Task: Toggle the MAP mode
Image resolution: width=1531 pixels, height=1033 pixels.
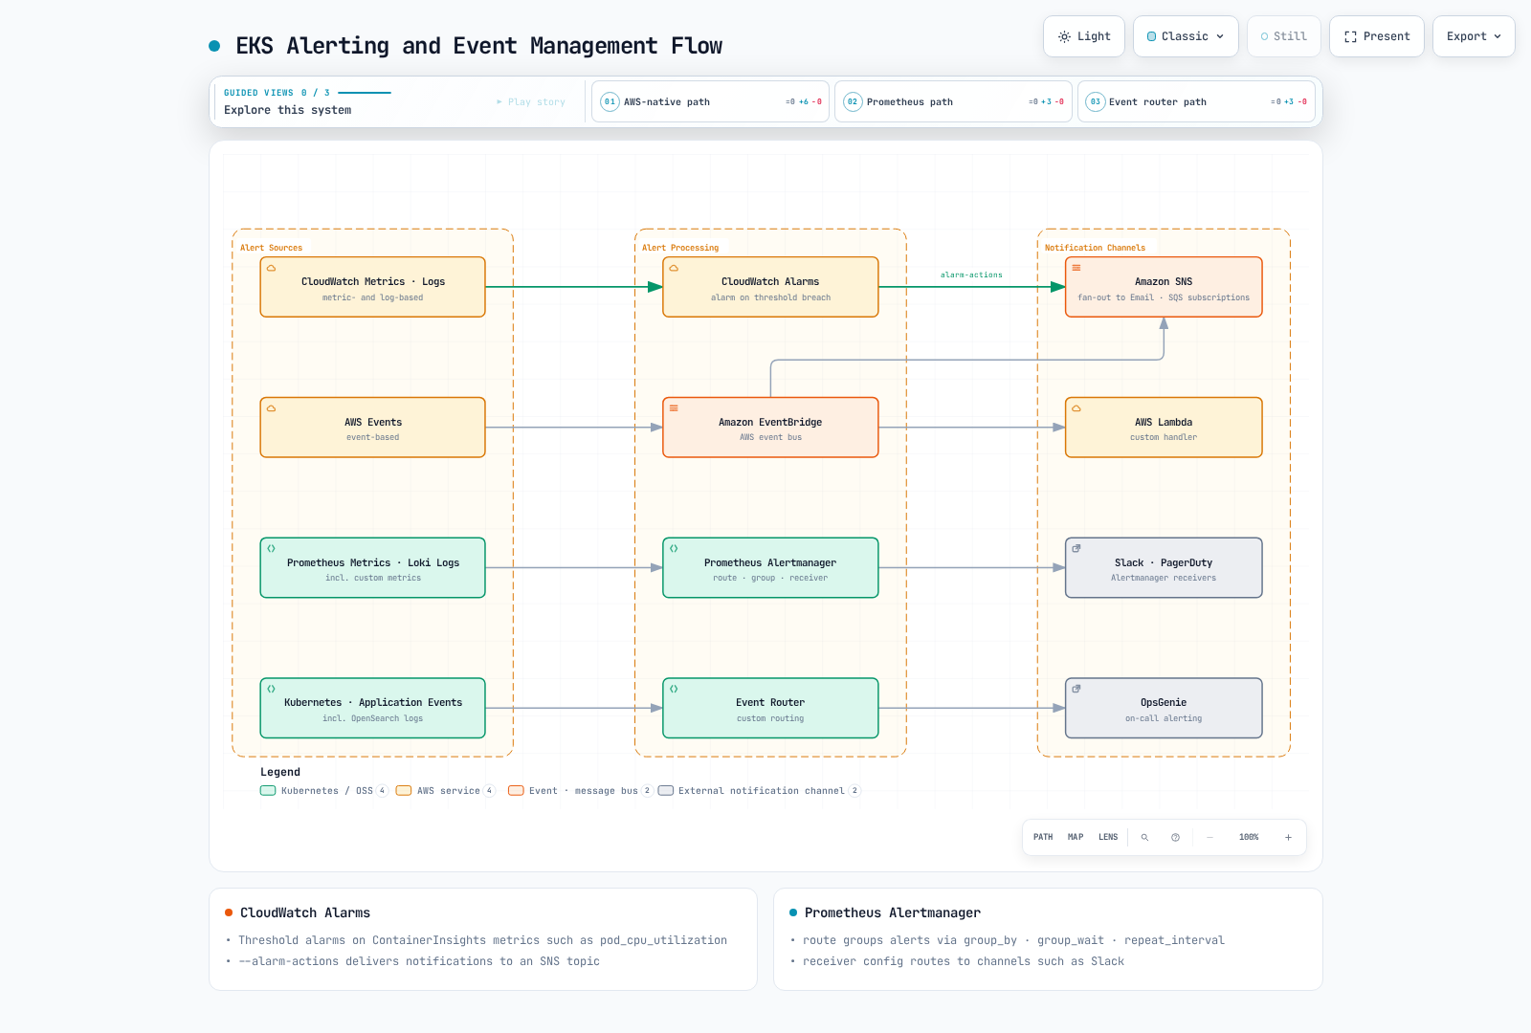Action: point(1076,837)
